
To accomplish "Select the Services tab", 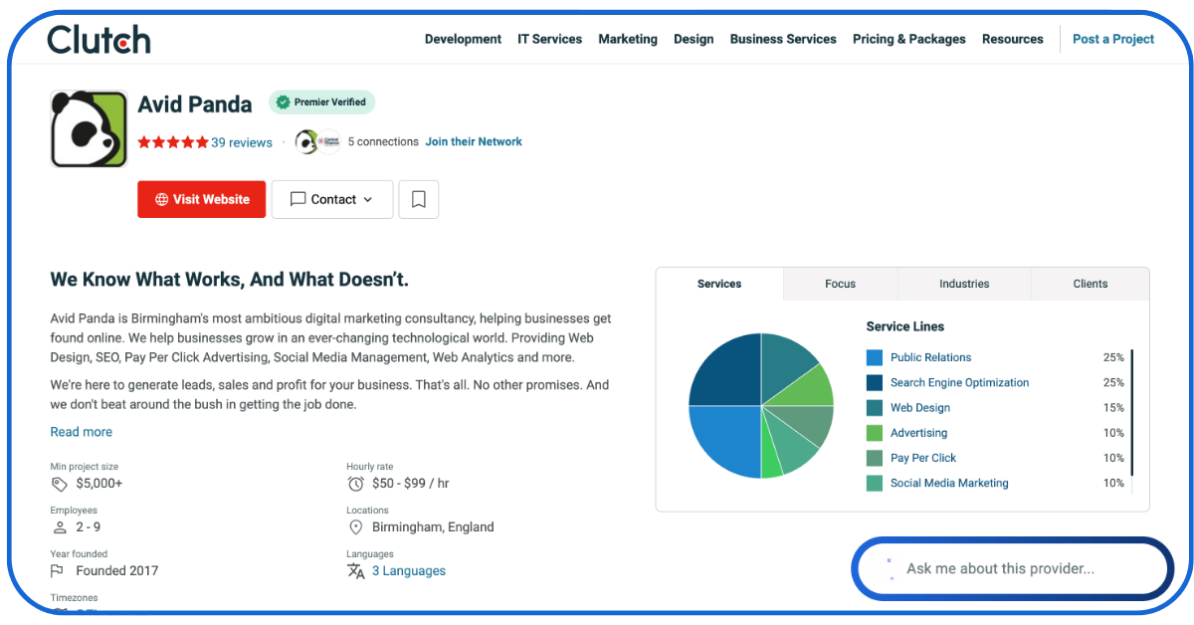I will (719, 284).
